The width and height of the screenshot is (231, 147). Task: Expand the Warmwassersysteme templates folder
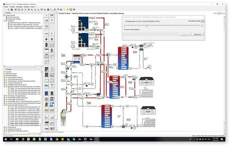(x=5, y=77)
